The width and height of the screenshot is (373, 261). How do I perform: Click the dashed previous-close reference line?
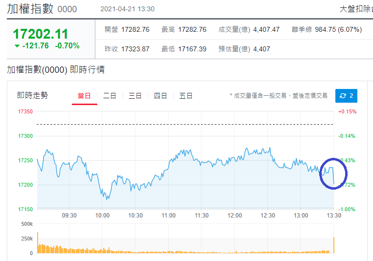185,124
